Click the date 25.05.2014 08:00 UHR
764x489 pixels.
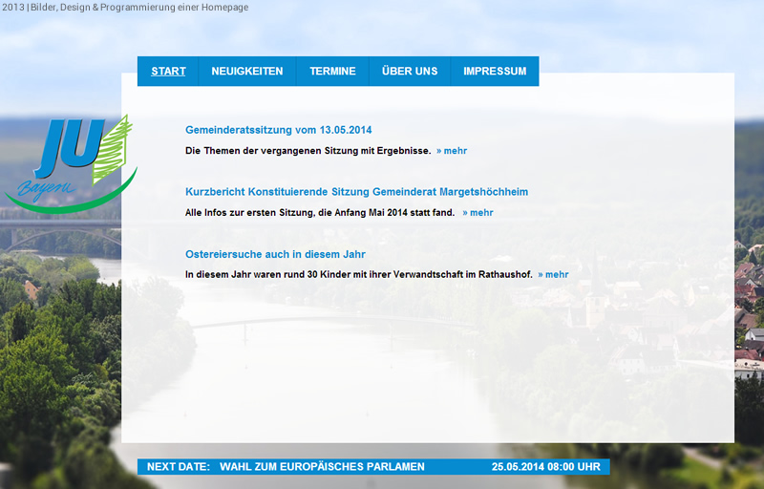click(545, 467)
